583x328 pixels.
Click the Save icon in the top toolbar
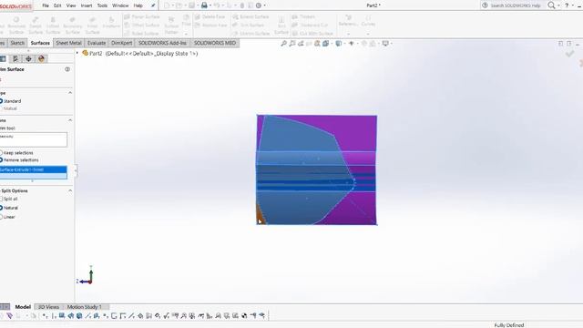[x=191, y=5]
